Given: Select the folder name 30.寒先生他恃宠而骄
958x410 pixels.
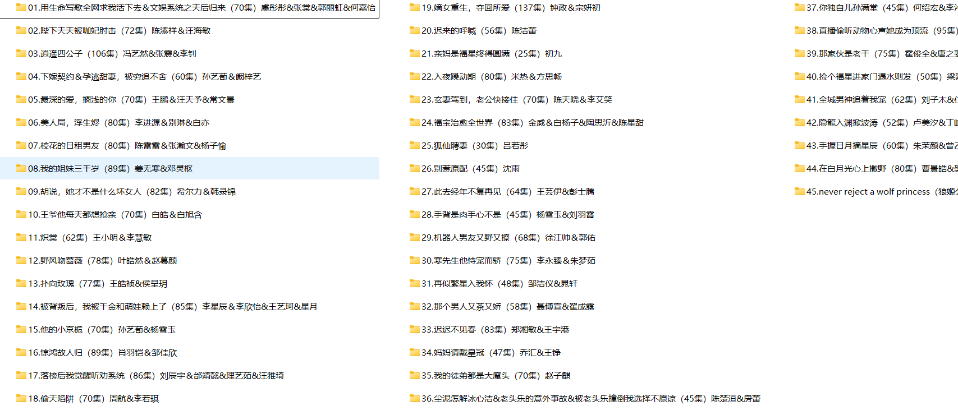Looking at the screenshot, I should [461, 260].
